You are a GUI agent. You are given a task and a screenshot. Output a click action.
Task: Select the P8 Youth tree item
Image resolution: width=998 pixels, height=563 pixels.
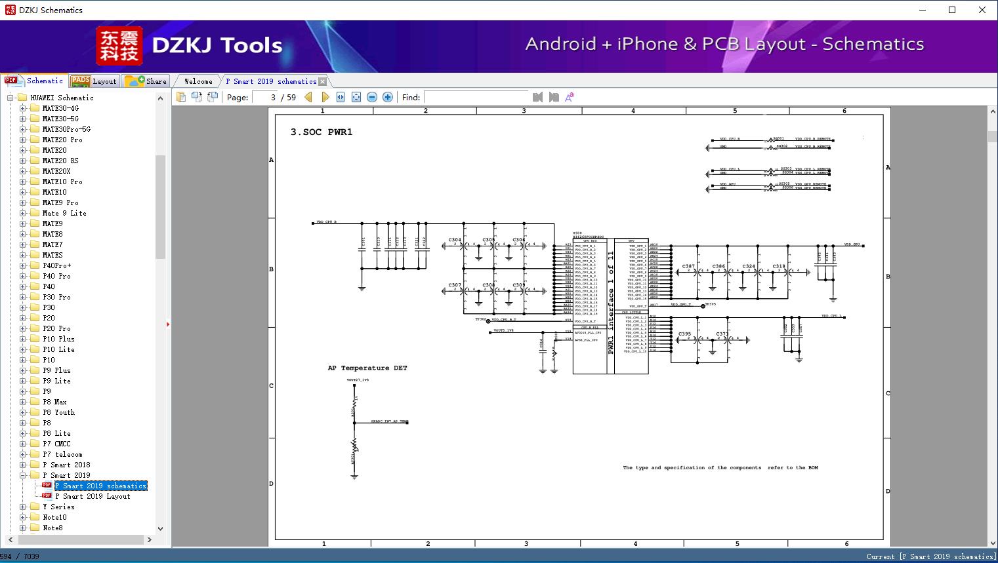58,412
